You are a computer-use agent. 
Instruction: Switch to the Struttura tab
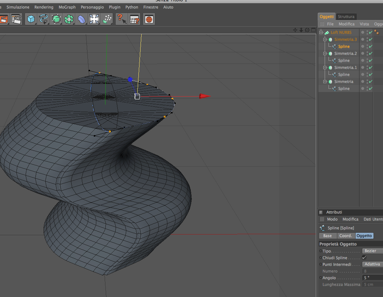pyautogui.click(x=346, y=16)
